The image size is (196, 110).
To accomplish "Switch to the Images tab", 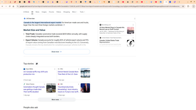I will click(x=44, y=12).
